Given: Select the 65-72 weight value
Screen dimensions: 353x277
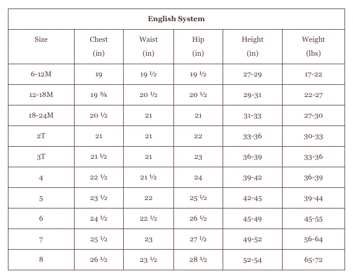Looking at the screenshot, I should pyautogui.click(x=314, y=259).
